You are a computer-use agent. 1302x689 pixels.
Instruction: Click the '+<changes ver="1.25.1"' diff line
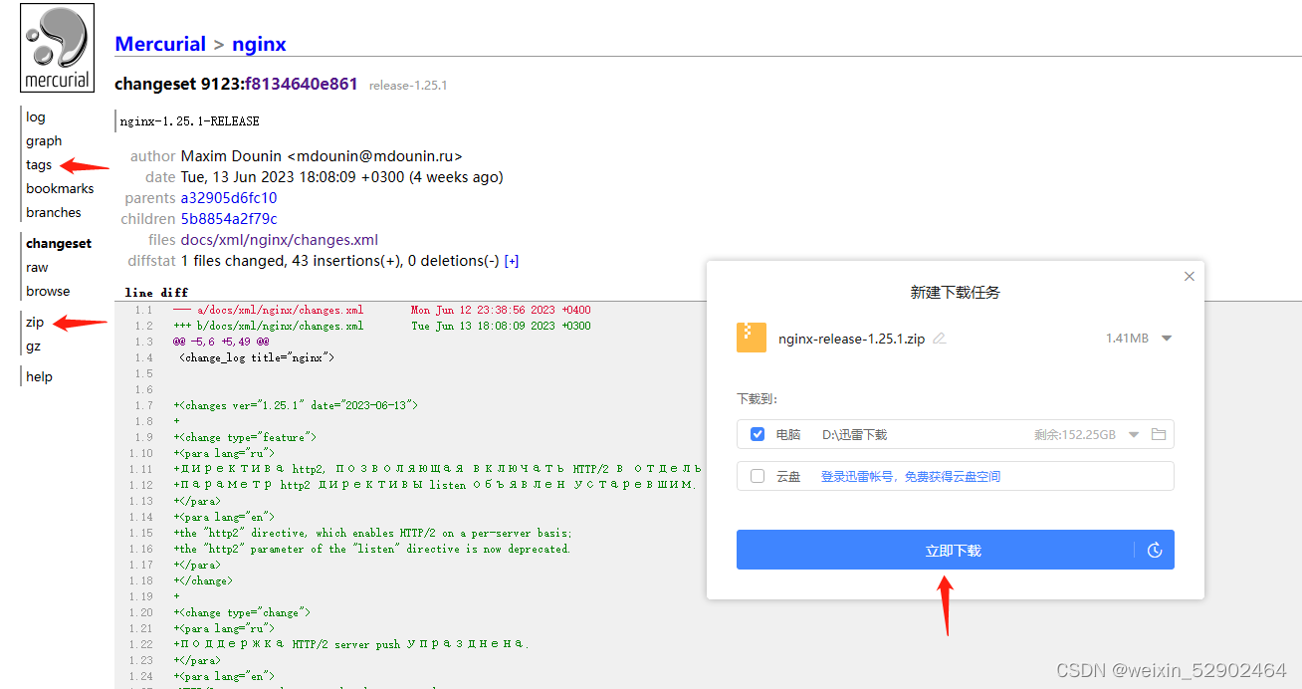[296, 405]
